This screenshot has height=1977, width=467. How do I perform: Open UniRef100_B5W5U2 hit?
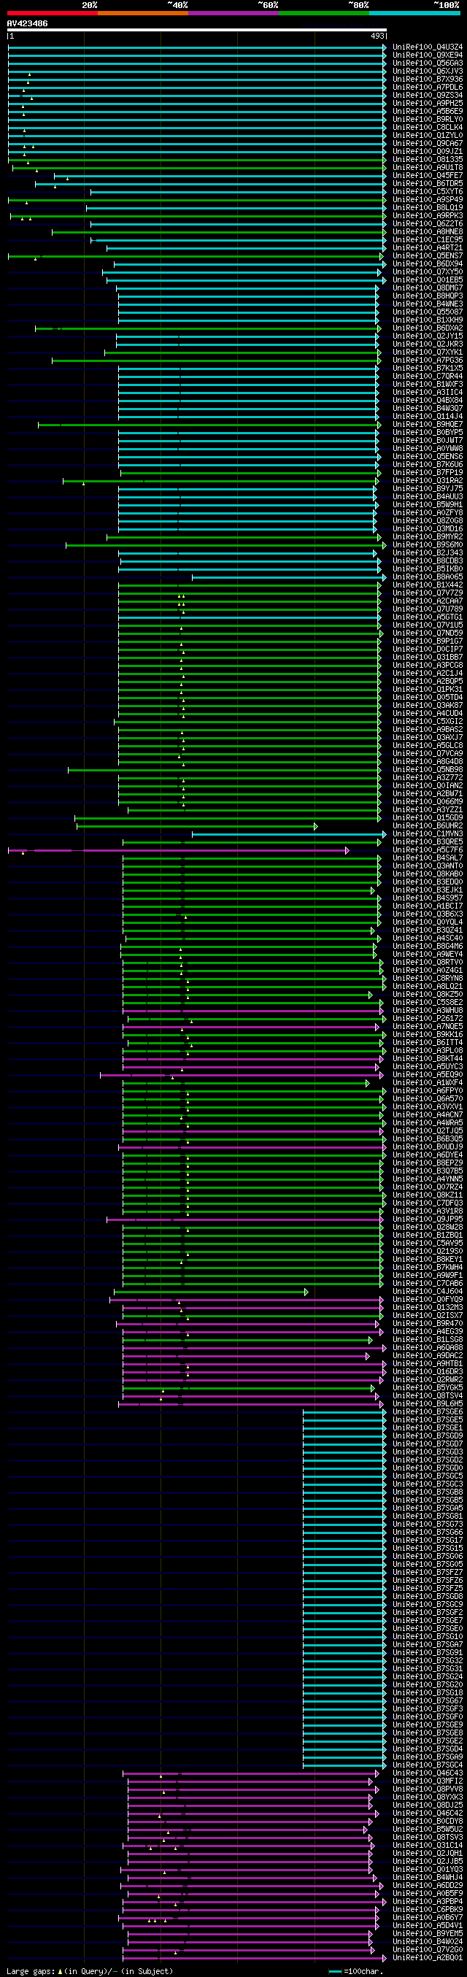(427, 1830)
